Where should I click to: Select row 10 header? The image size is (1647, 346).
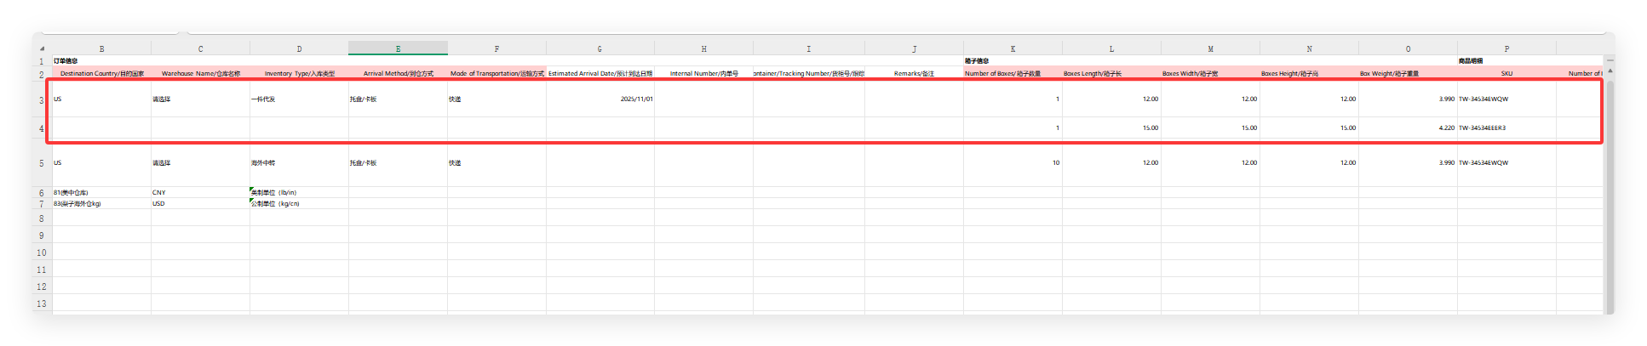point(42,252)
